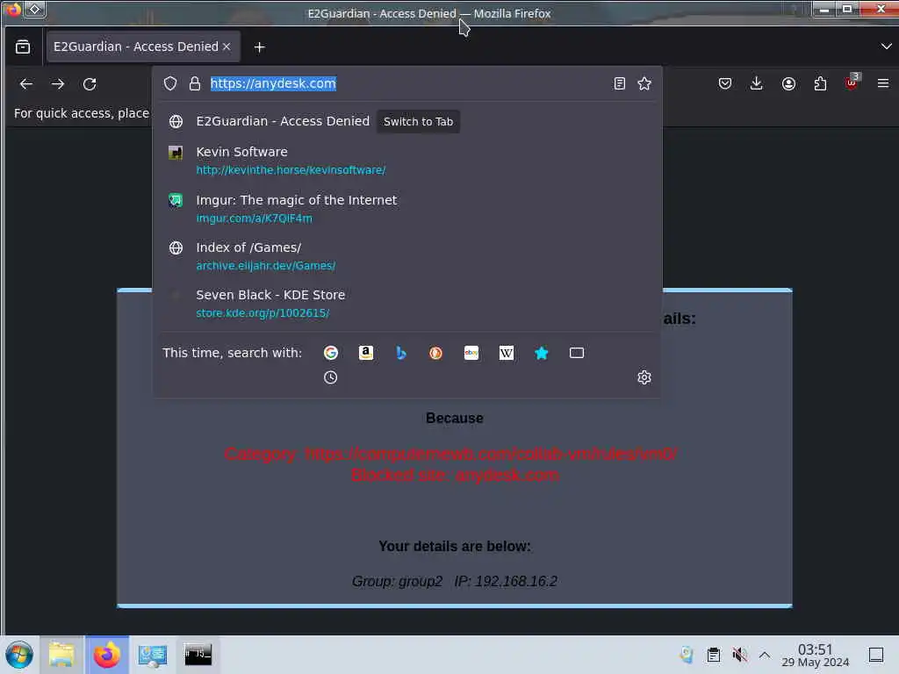Viewport: 899px width, 674px height.
Task: Choose the Kevin Software suggestion
Action: tap(407, 161)
